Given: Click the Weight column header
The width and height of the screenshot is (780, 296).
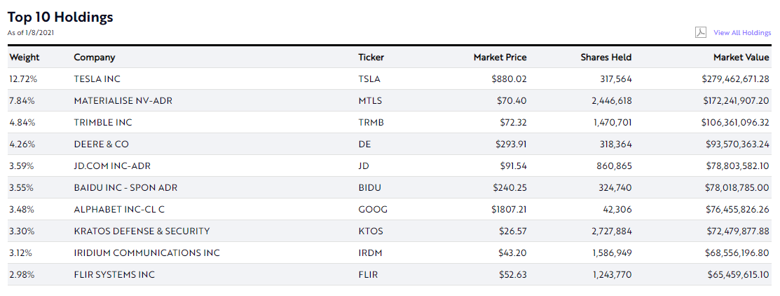Looking at the screenshot, I should point(24,58).
